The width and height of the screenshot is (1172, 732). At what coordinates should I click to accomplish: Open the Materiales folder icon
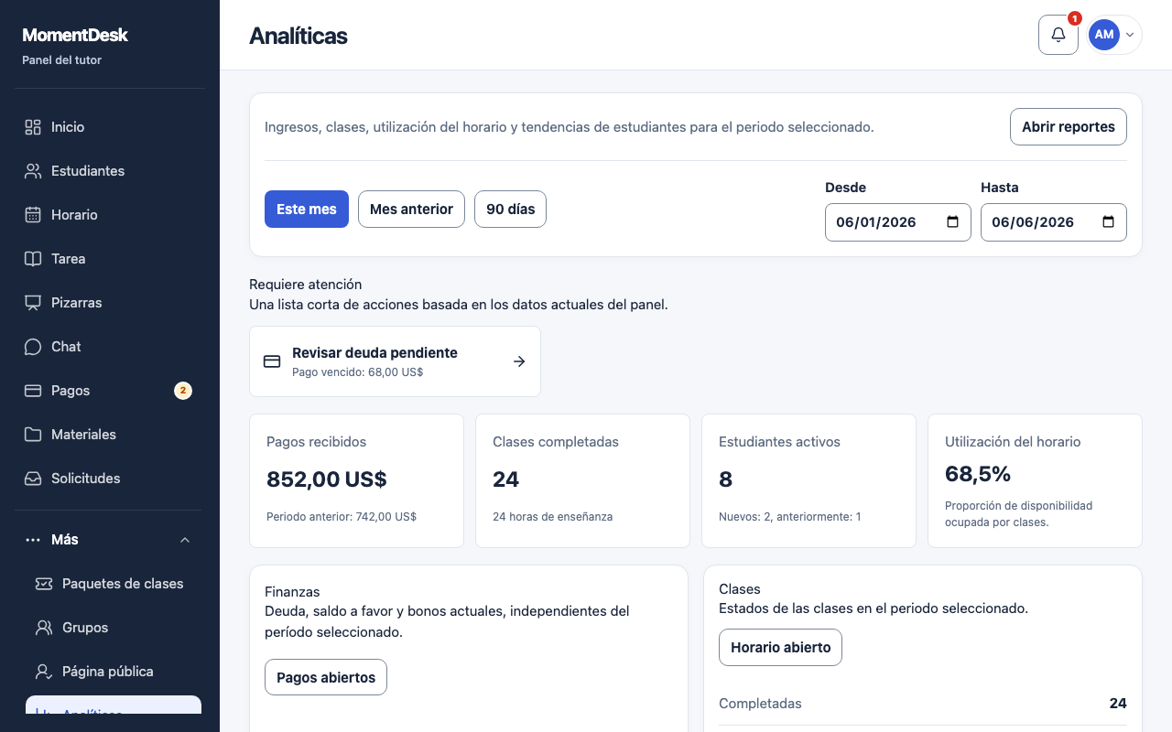(33, 435)
